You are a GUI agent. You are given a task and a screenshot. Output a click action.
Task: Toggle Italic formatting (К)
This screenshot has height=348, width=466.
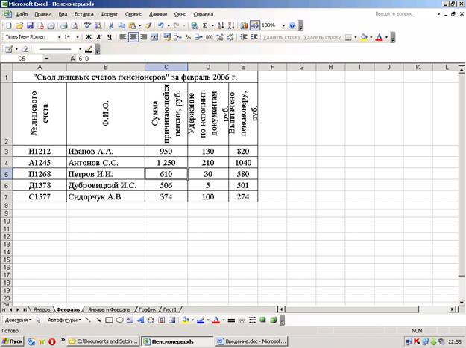(99, 36)
